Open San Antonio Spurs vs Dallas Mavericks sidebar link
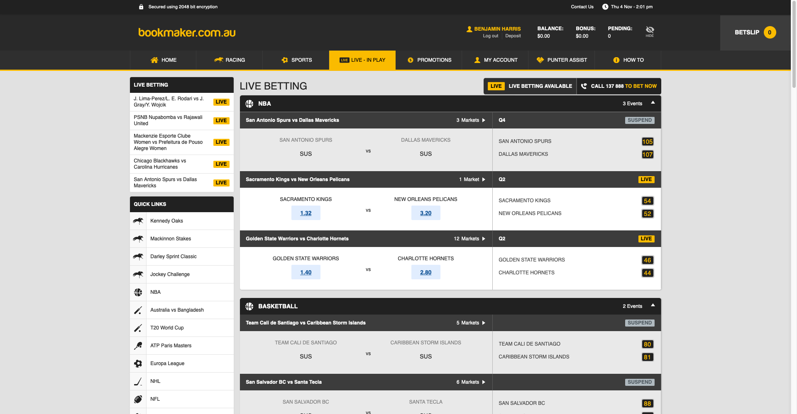The width and height of the screenshot is (797, 414). click(x=182, y=183)
